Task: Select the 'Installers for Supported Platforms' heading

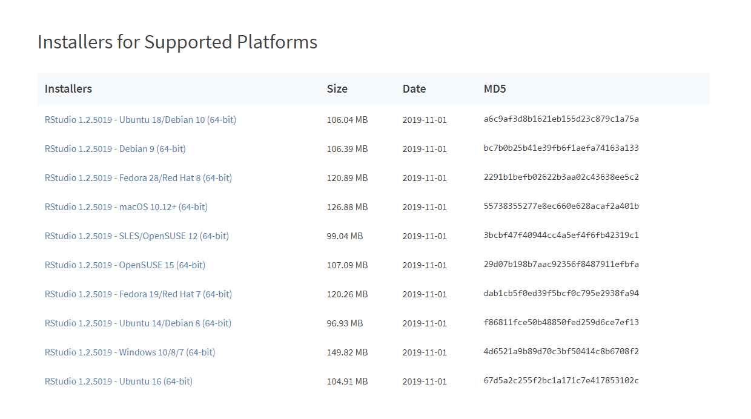Action: click(x=177, y=42)
